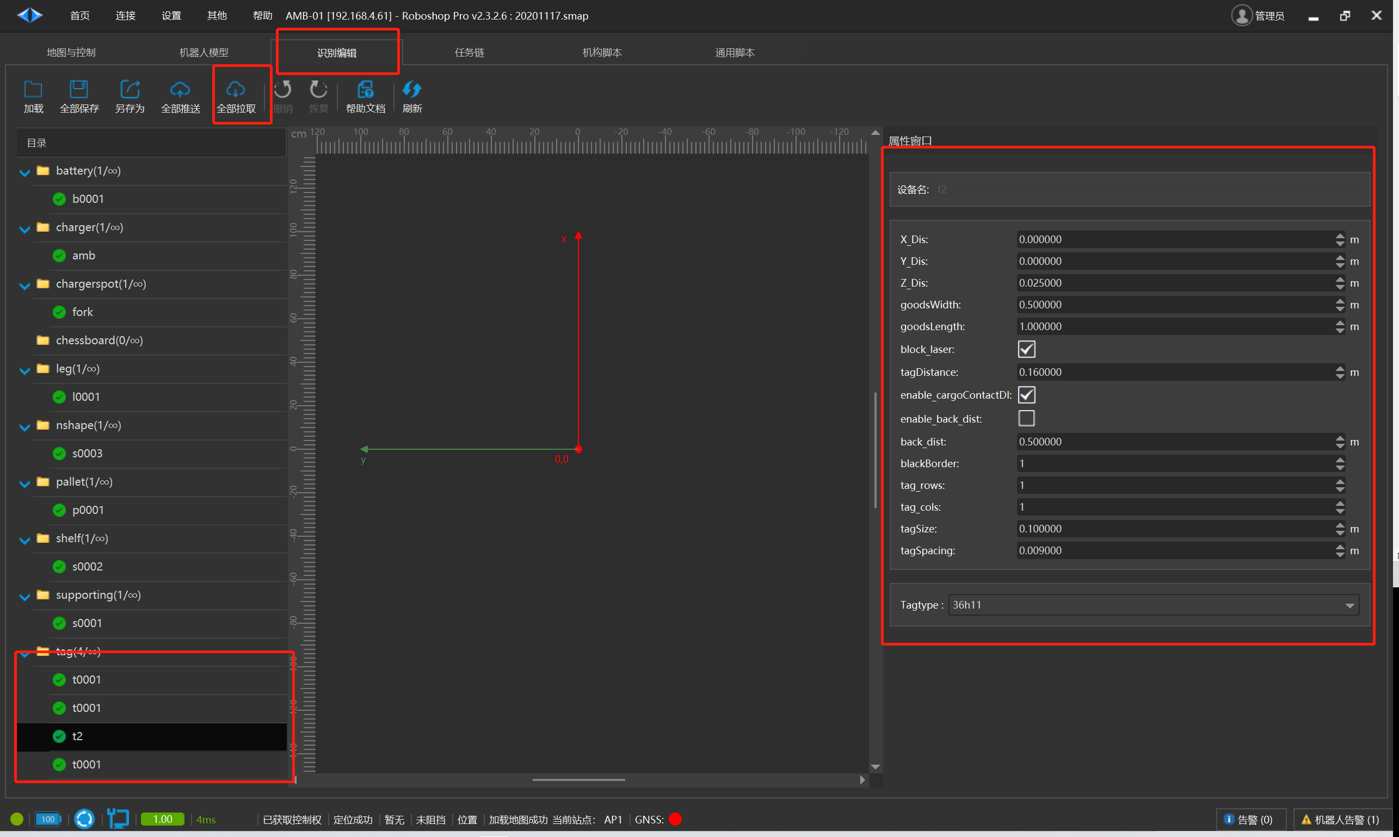
Task: Click the 另存为 save-as icon
Action: click(x=130, y=90)
